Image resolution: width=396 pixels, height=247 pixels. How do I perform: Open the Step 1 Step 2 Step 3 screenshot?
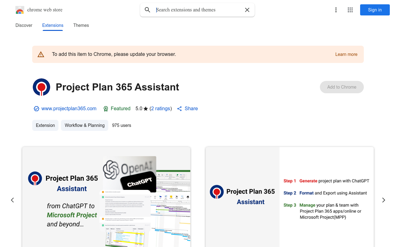[x=290, y=197]
